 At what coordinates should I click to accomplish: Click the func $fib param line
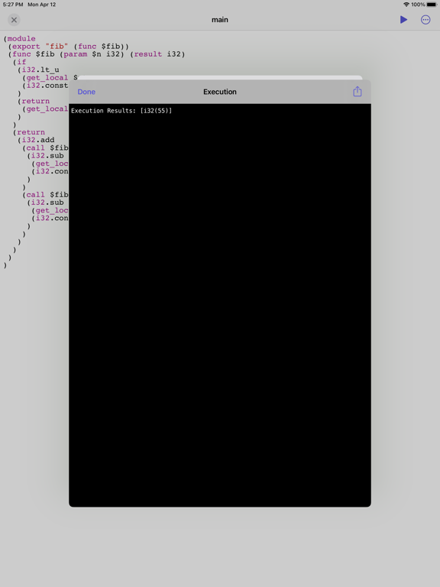click(x=96, y=54)
